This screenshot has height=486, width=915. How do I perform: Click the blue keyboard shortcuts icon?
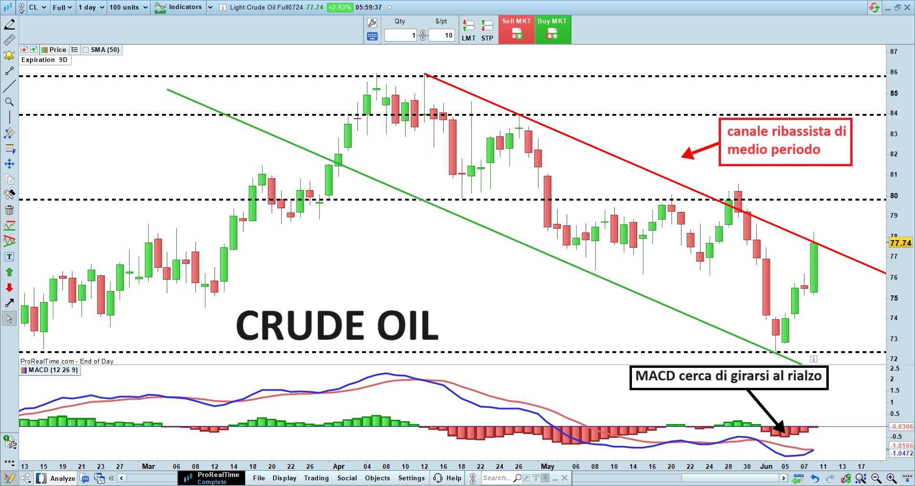(x=372, y=36)
